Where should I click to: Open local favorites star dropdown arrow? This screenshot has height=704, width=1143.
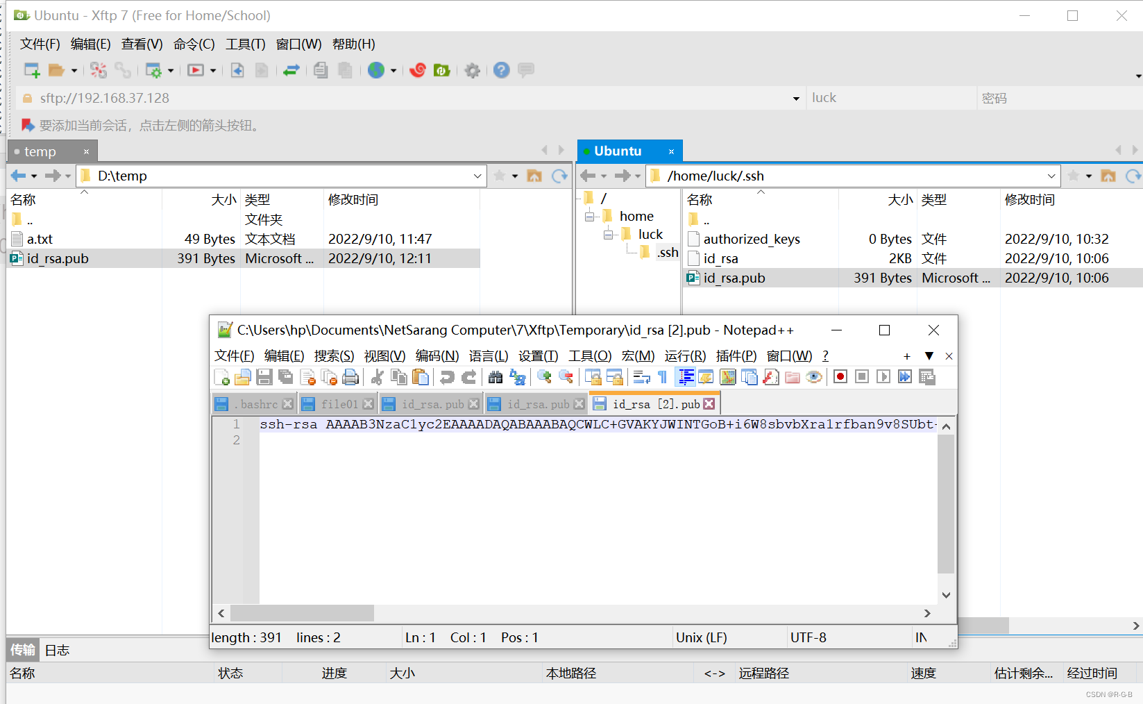(x=515, y=176)
